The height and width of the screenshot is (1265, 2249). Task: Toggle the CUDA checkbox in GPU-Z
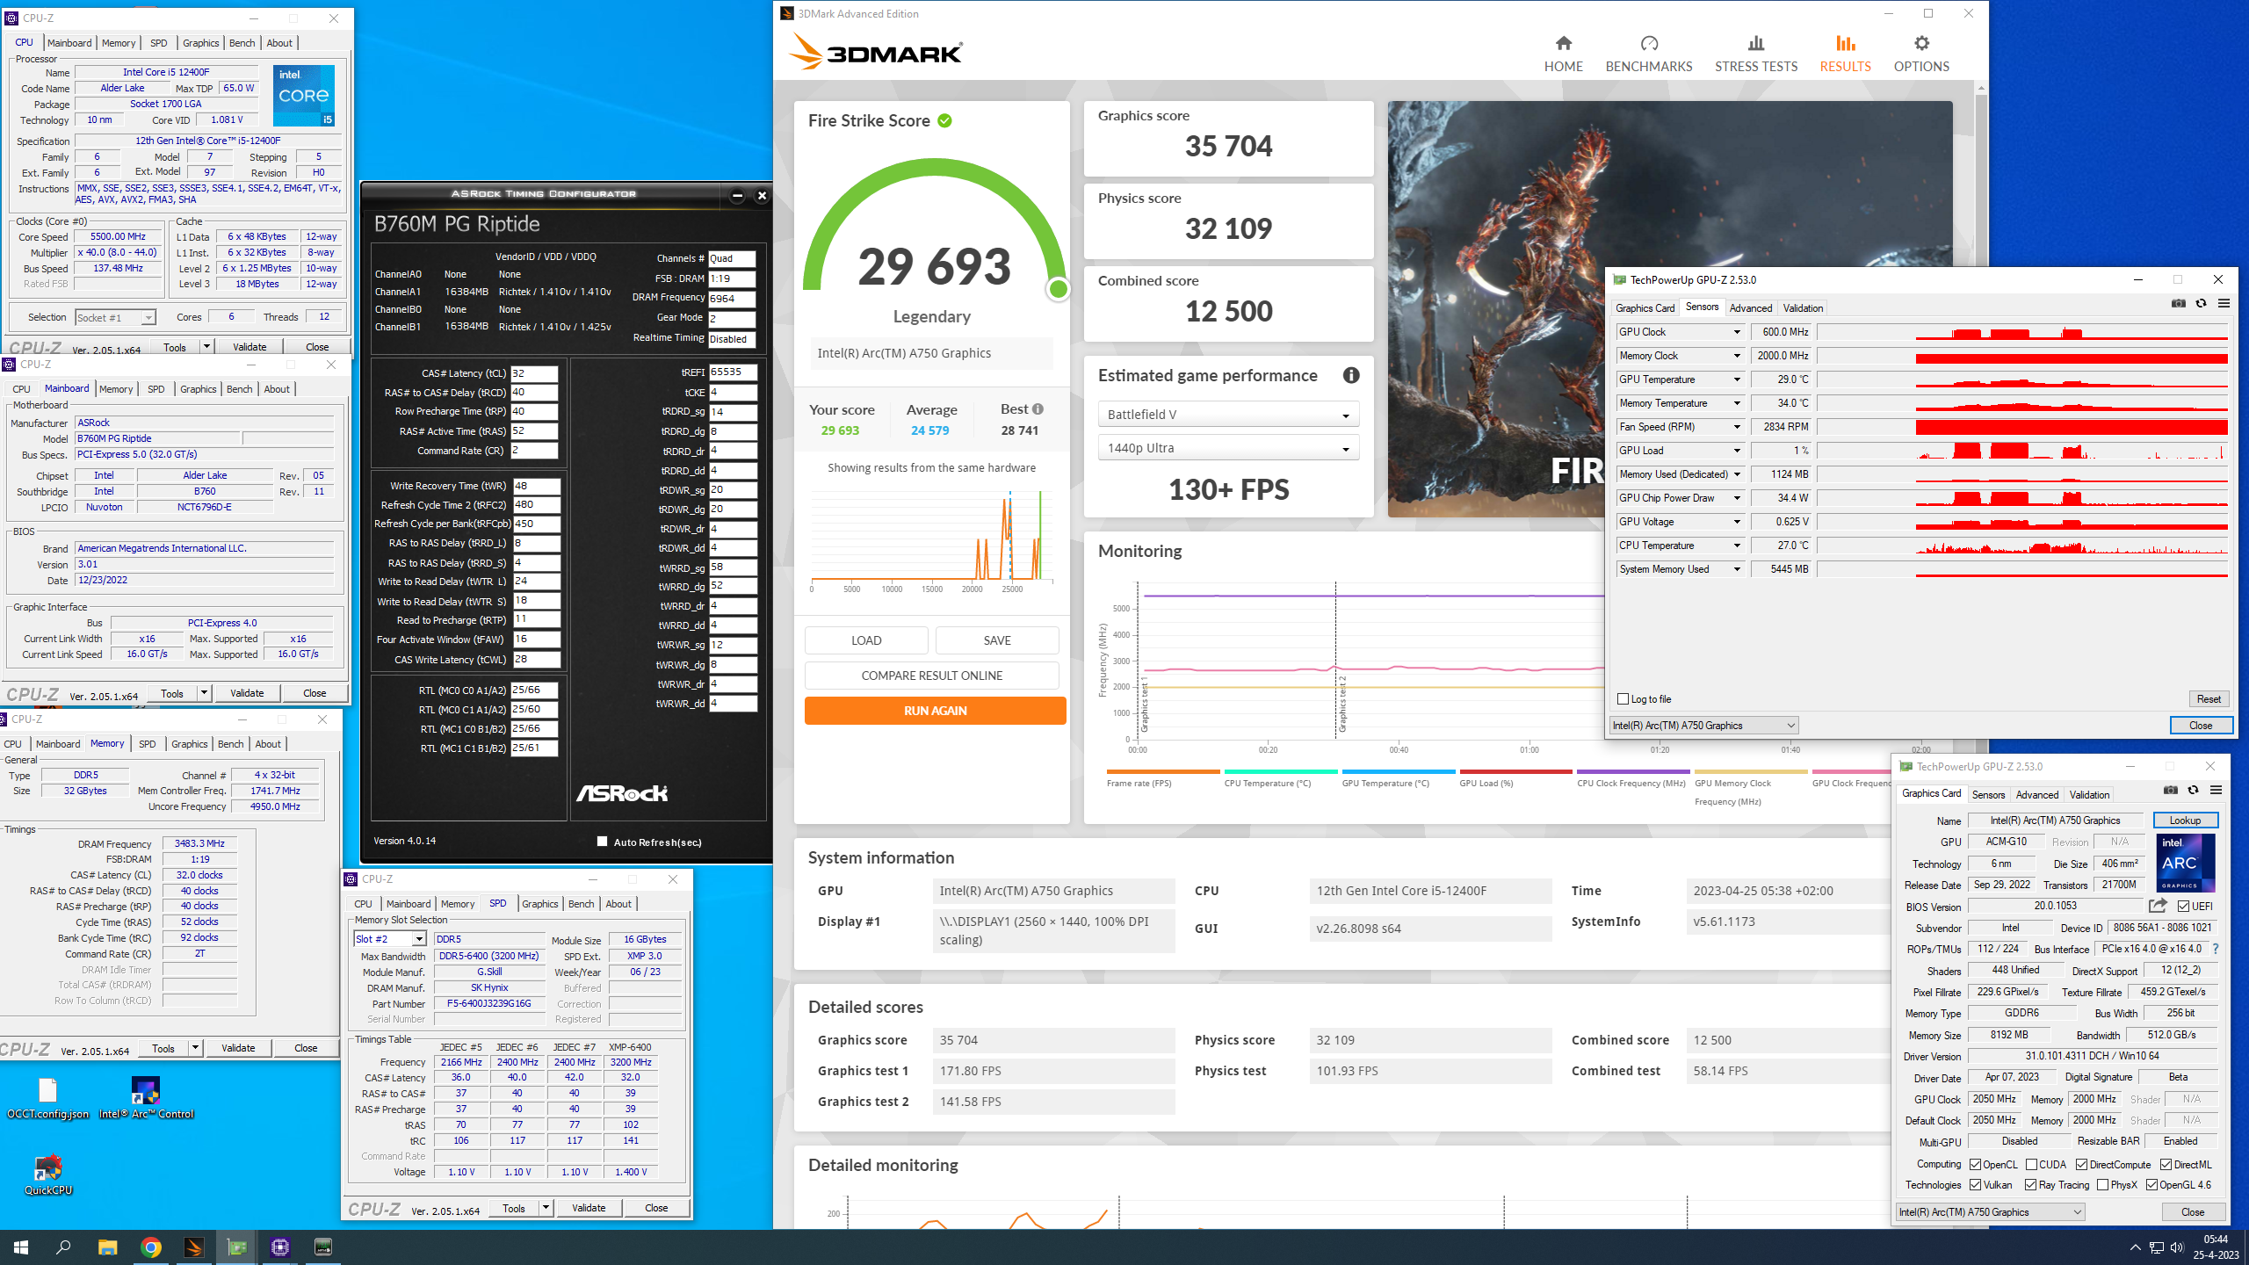point(2031,1165)
